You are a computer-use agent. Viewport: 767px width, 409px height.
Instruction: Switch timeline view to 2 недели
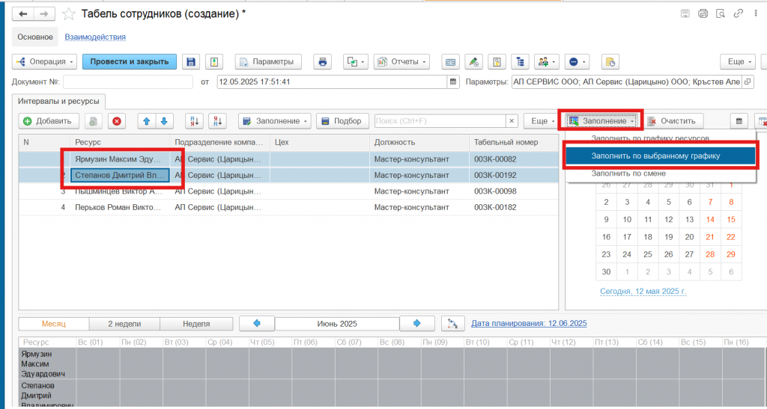[124, 324]
